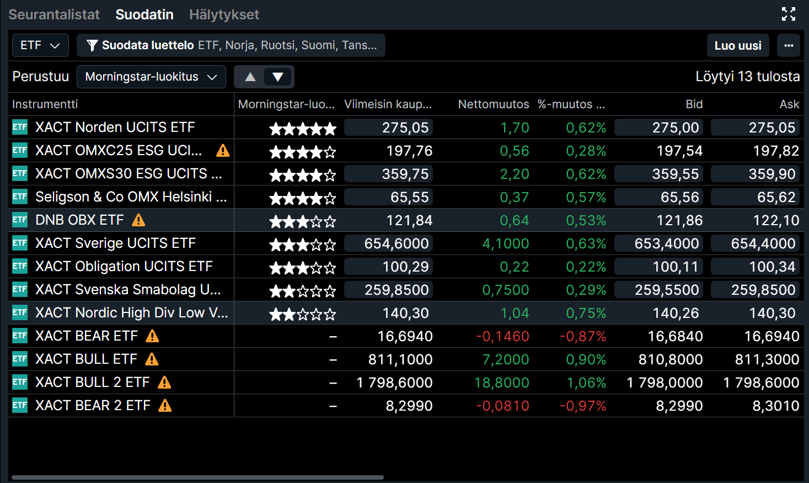Click three-star rating of XACT Sverige
The width and height of the screenshot is (809, 483).
coord(303,245)
